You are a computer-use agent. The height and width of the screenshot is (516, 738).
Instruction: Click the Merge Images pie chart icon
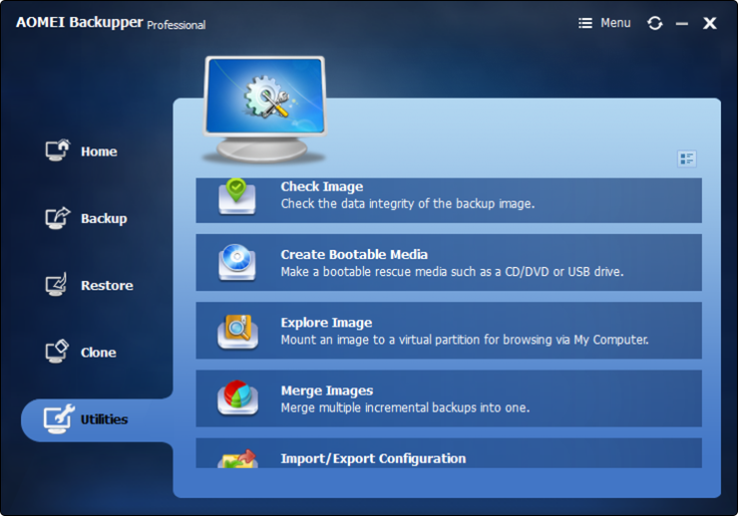(x=237, y=398)
